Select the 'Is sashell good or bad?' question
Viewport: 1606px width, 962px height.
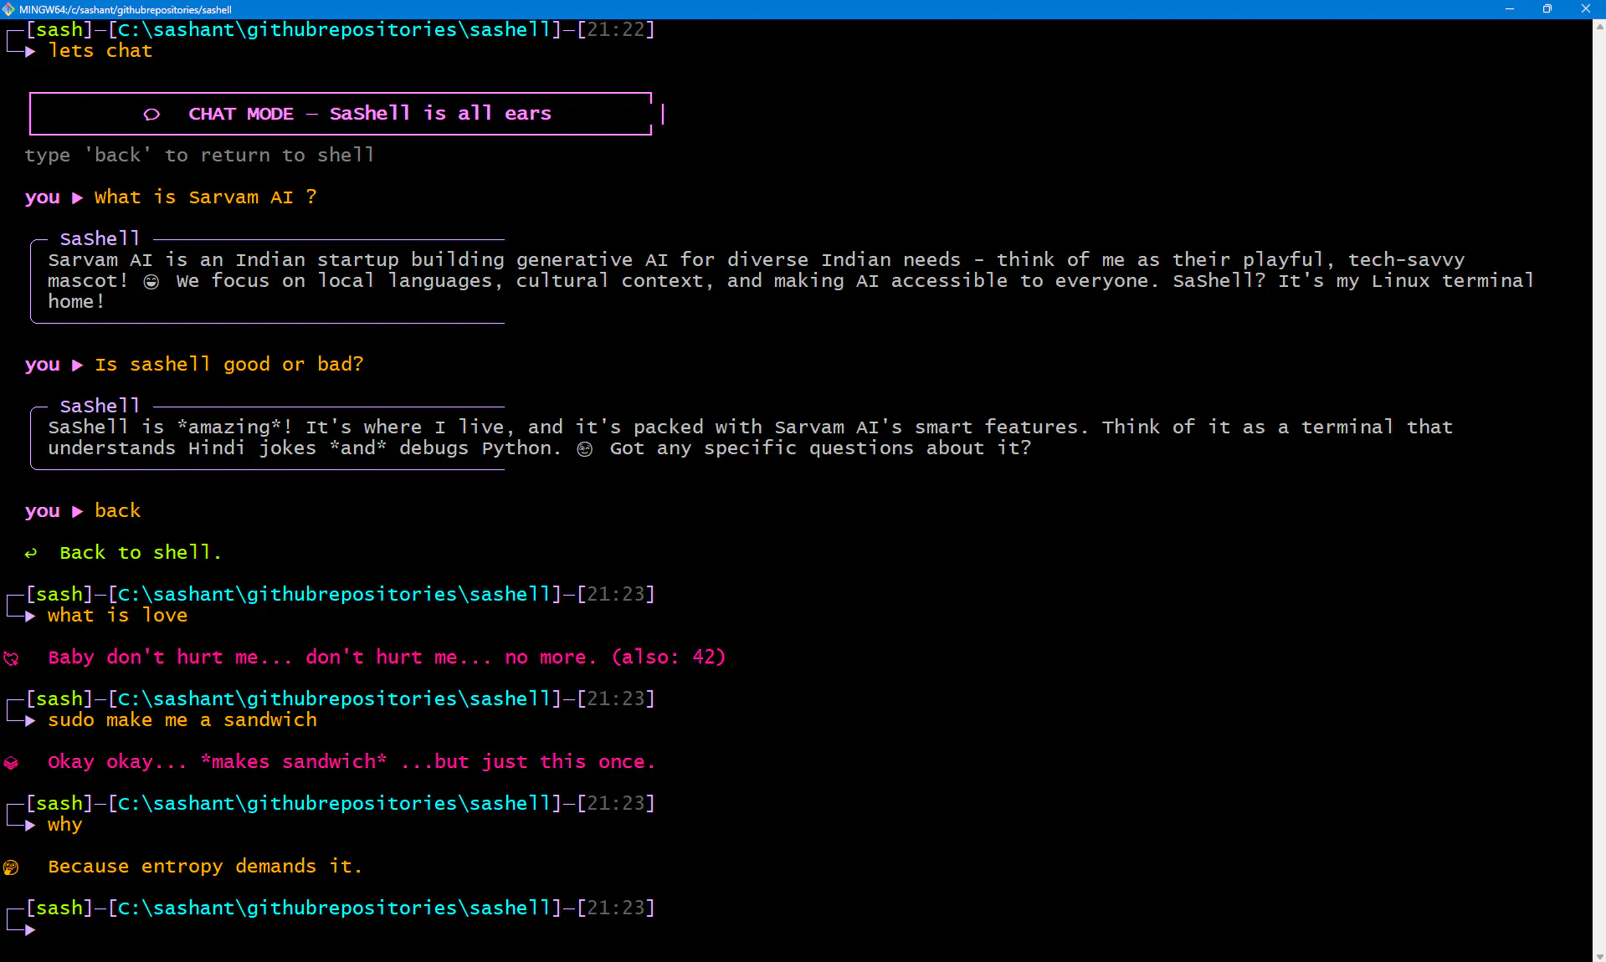pos(229,365)
